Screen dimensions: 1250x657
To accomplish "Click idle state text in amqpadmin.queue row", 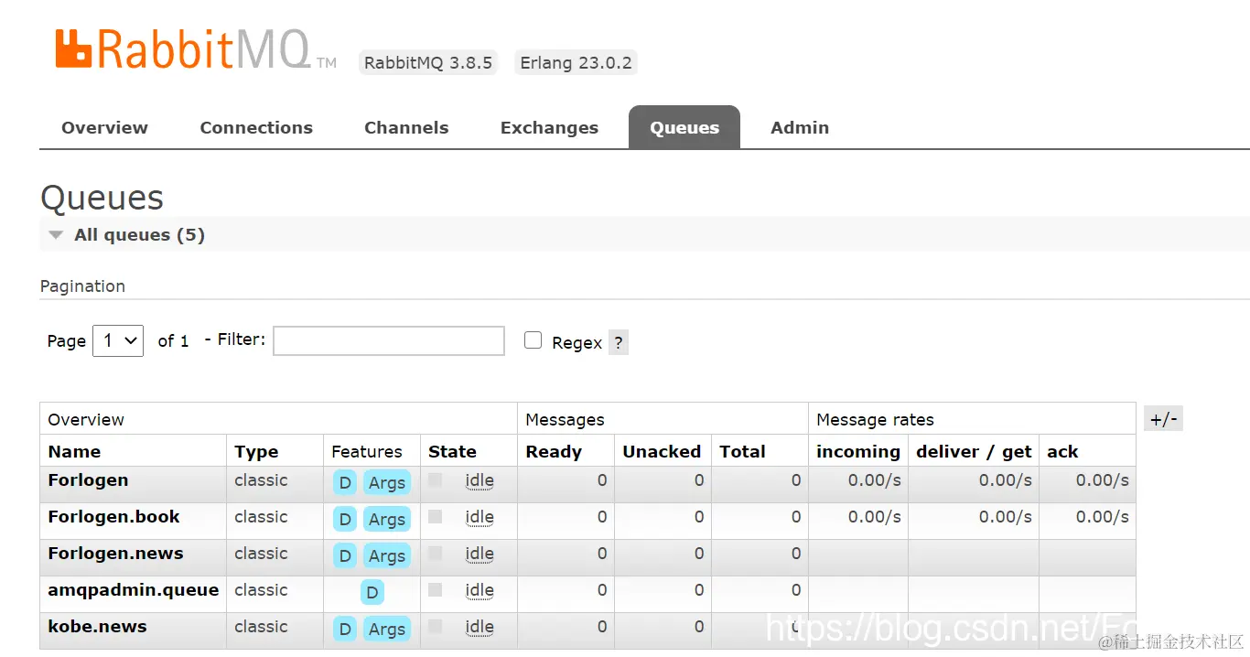I will coord(480,590).
